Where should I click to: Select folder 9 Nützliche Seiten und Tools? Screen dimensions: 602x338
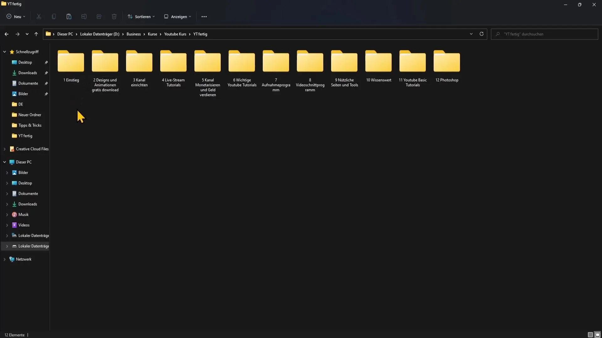pyautogui.click(x=344, y=68)
